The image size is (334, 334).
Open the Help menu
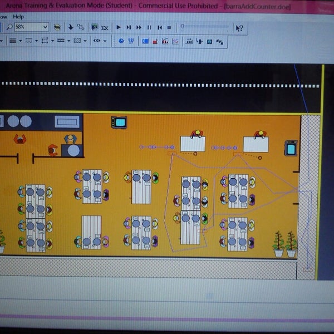[18, 17]
